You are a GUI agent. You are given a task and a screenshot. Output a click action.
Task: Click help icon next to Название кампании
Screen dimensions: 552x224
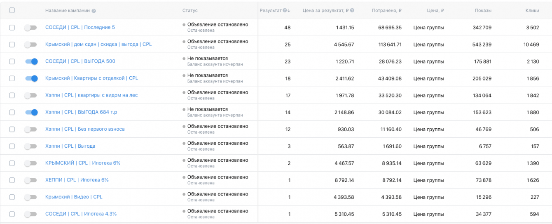[94, 11]
